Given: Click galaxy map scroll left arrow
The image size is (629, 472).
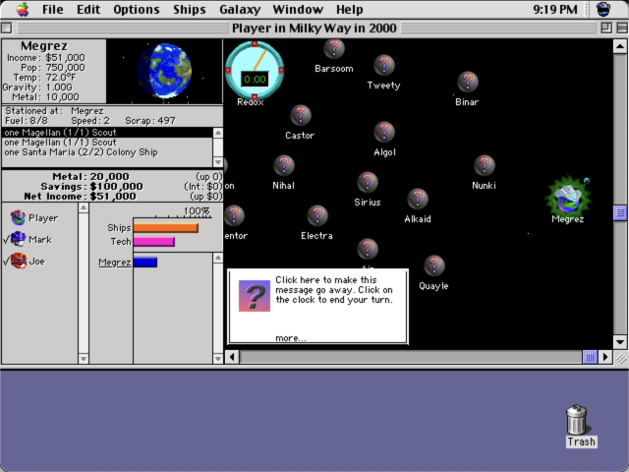Looking at the screenshot, I should click(232, 357).
